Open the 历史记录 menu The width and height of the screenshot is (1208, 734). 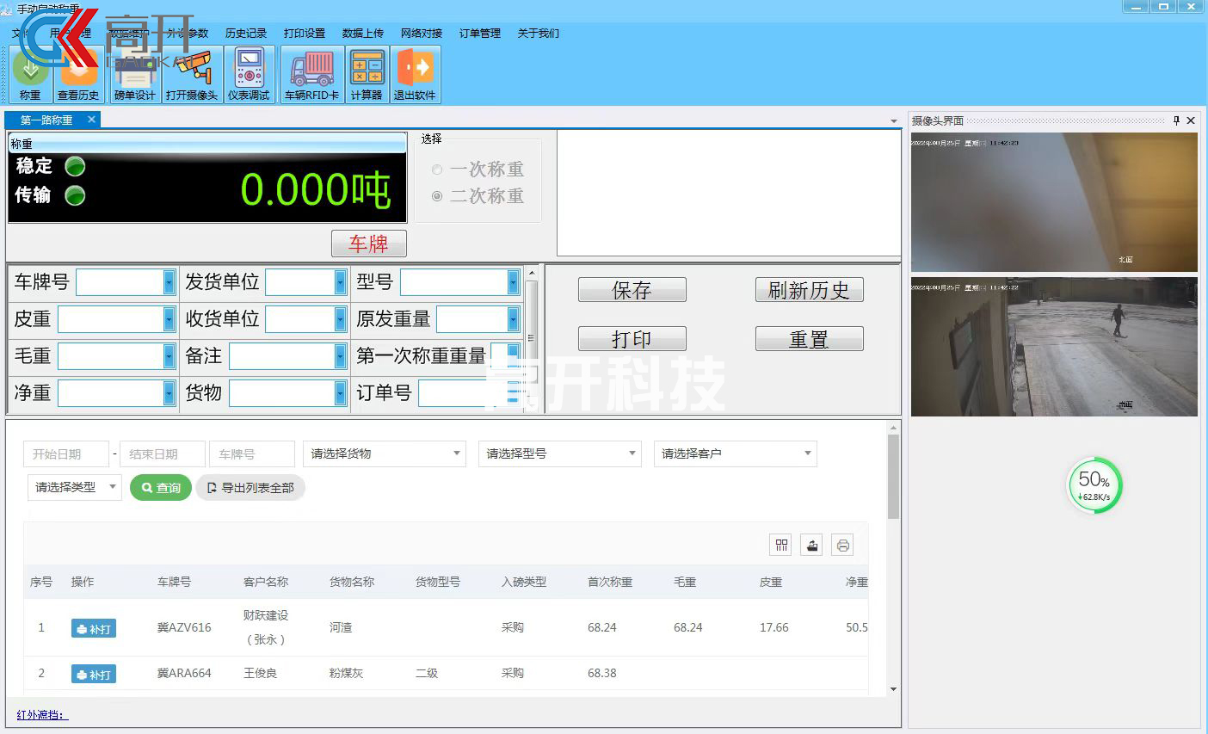pyautogui.click(x=246, y=34)
